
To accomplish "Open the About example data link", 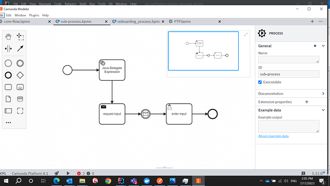I will pos(274,136).
